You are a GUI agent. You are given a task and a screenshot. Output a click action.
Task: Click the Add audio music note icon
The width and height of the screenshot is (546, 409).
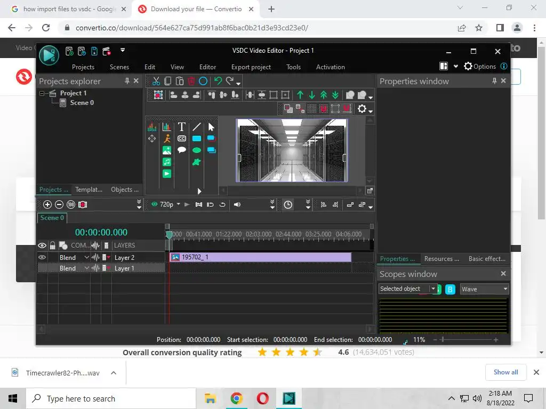(x=167, y=162)
